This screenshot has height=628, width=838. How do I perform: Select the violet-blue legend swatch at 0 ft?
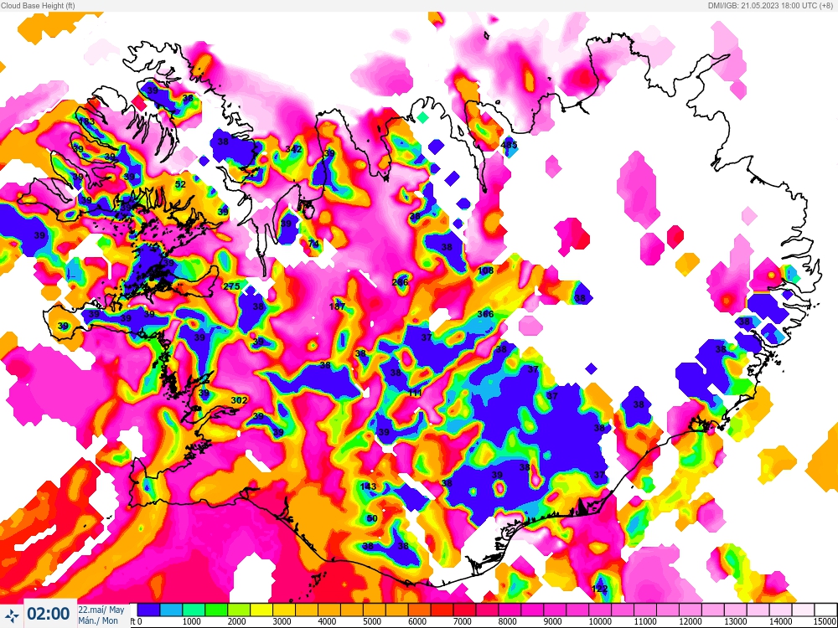pyautogui.click(x=148, y=610)
